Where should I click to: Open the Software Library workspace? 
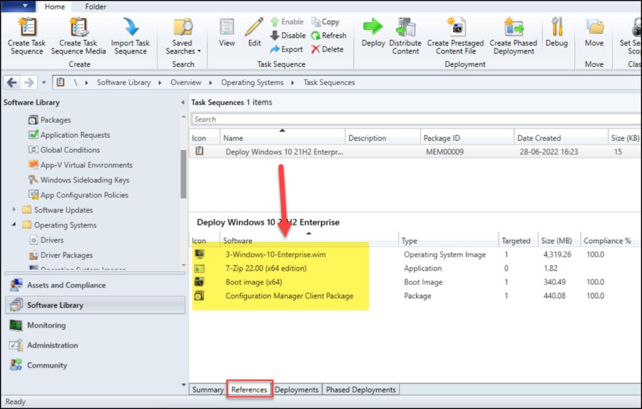tap(95, 305)
